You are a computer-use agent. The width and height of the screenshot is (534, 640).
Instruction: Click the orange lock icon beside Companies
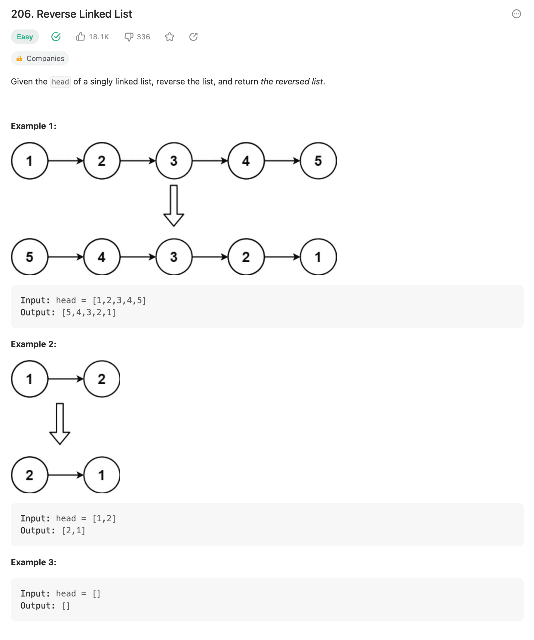pyautogui.click(x=19, y=59)
